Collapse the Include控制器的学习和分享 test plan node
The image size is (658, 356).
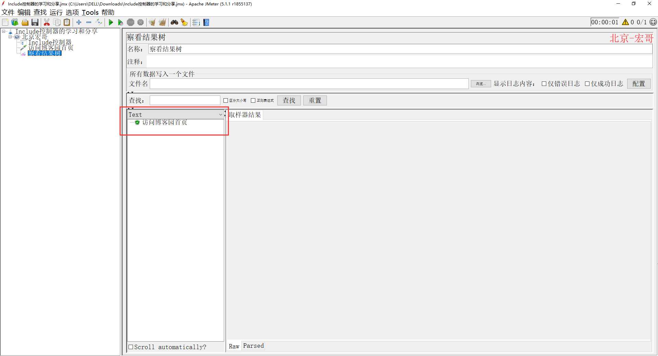click(x=4, y=31)
